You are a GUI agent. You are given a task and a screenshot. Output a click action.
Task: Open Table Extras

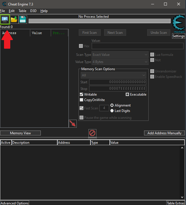[176, 203]
